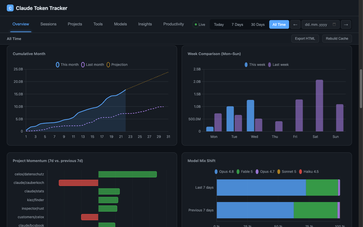Go to previous date with left arrow
The height and width of the screenshot is (227, 363).
point(295,24)
